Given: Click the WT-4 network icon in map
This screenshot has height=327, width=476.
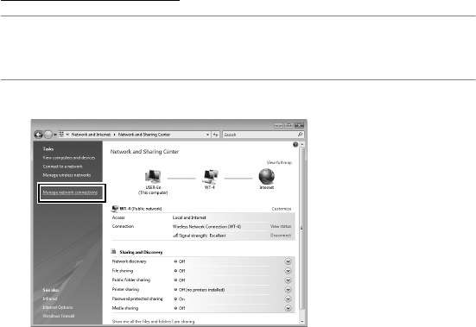Looking at the screenshot, I should pyautogui.click(x=210, y=176).
